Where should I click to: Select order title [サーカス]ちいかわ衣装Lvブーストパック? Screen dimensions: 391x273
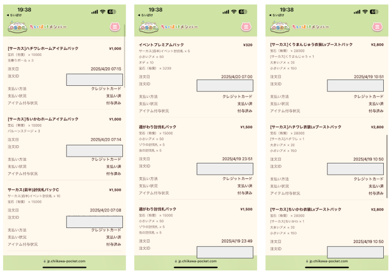(x=305, y=209)
